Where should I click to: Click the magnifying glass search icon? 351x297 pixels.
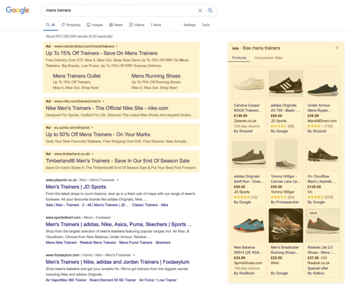(210, 10)
